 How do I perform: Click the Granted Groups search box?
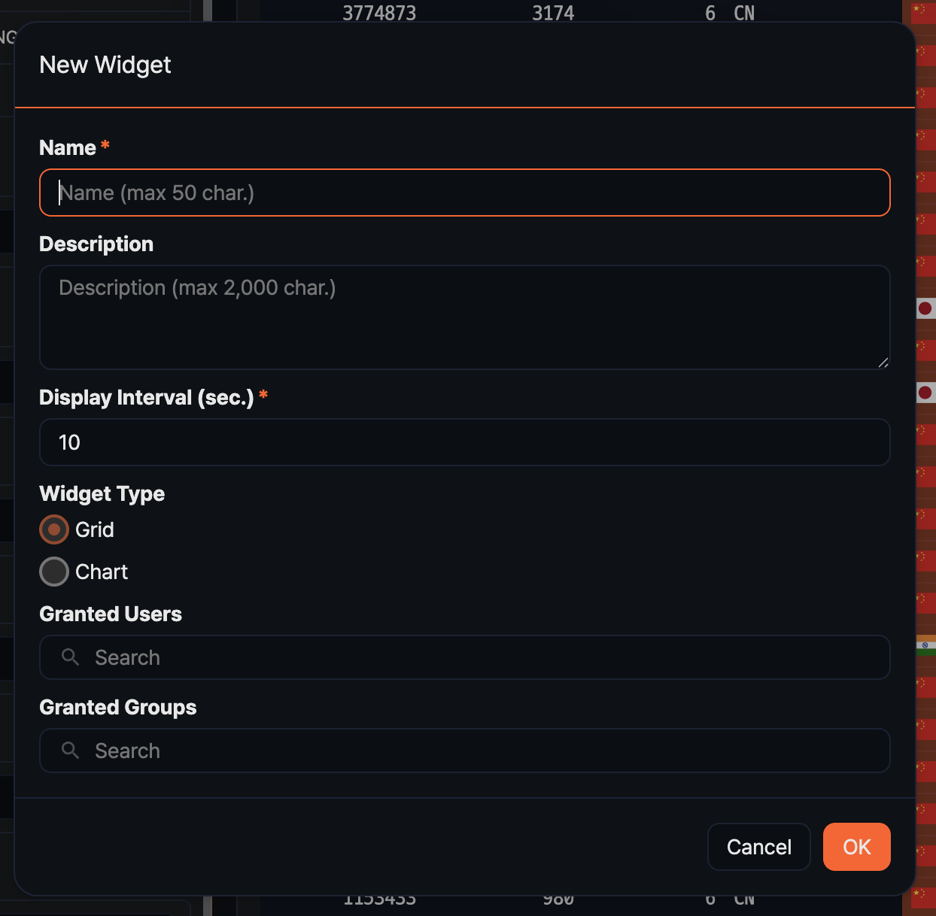click(x=464, y=751)
